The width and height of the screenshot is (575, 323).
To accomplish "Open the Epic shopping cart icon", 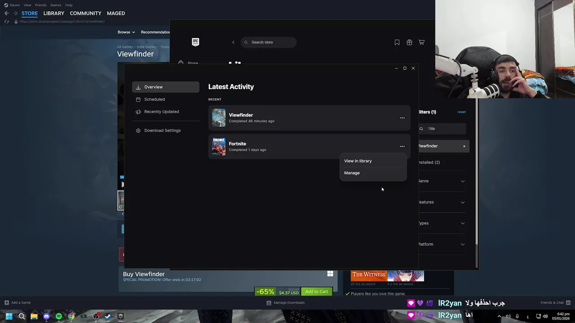I will tap(421, 42).
